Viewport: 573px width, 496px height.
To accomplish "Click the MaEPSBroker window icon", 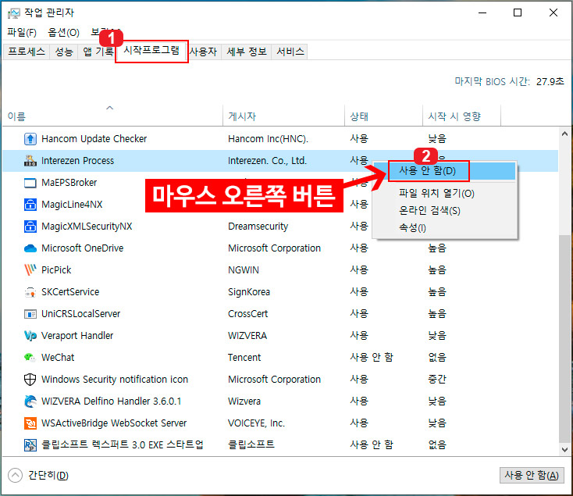I will (x=30, y=183).
